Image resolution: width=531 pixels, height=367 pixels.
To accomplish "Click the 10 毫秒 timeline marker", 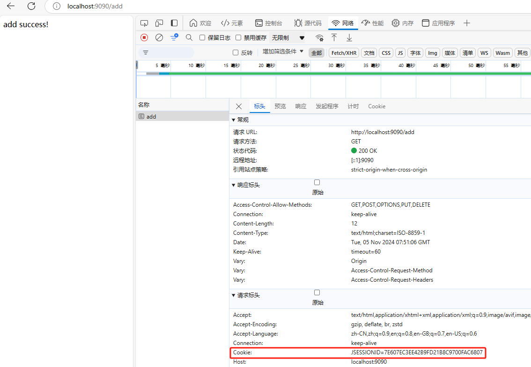I will coord(196,66).
